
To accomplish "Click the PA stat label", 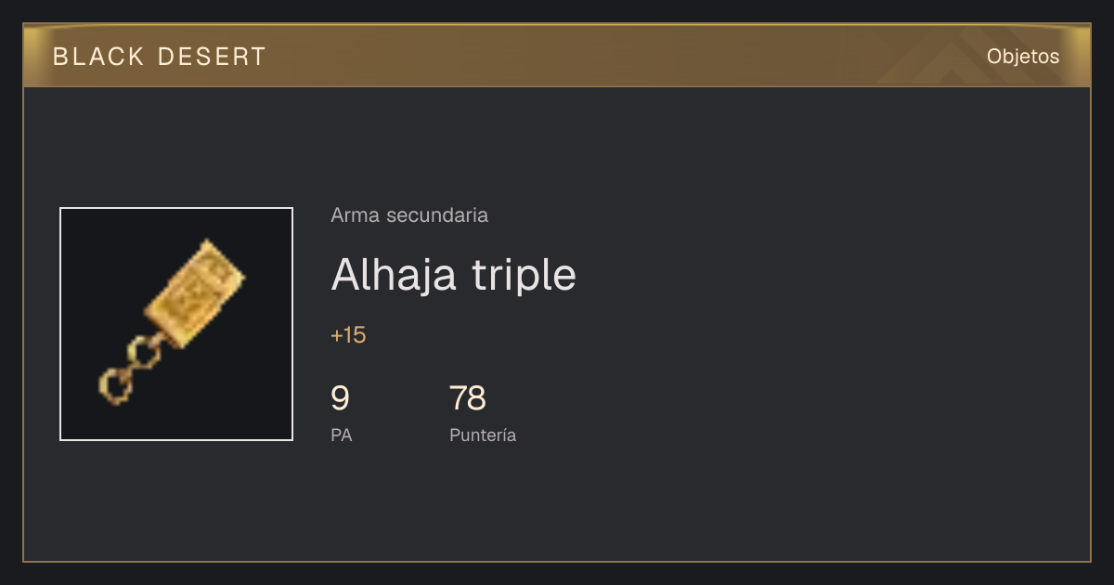I will pos(342,435).
